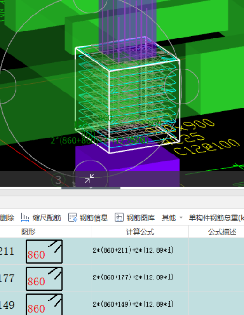
Task: Click the collapse arrows icon in the 3D view
Action: (90, 178)
